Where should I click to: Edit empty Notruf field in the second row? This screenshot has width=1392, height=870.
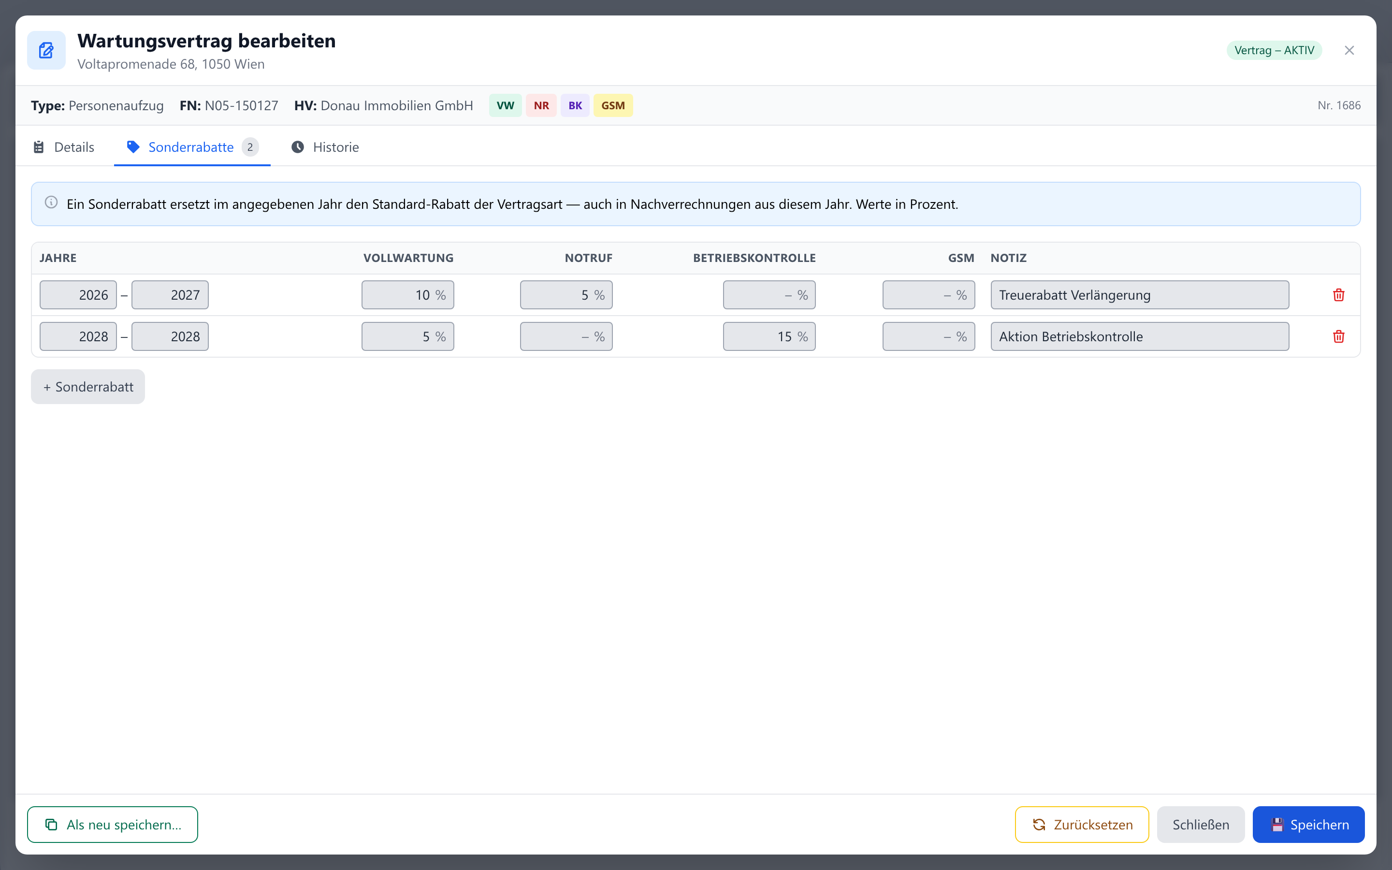tap(566, 336)
